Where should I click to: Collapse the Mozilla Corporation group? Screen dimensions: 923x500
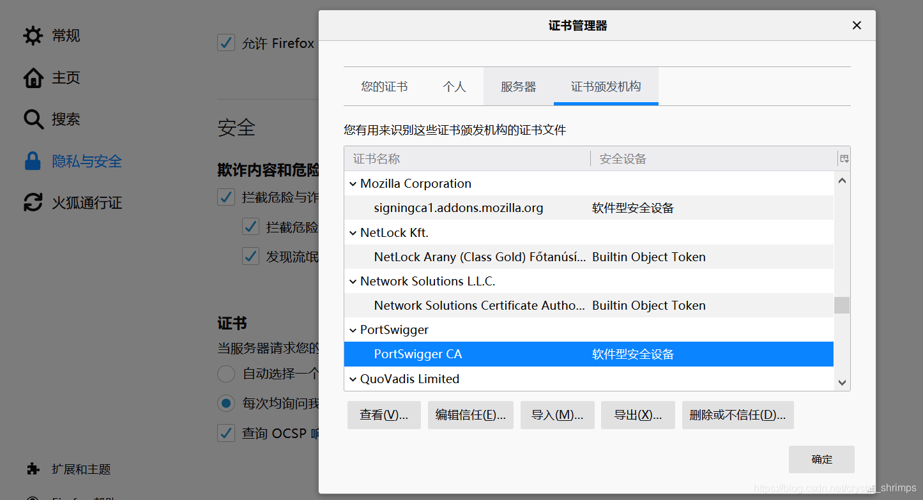[353, 184]
